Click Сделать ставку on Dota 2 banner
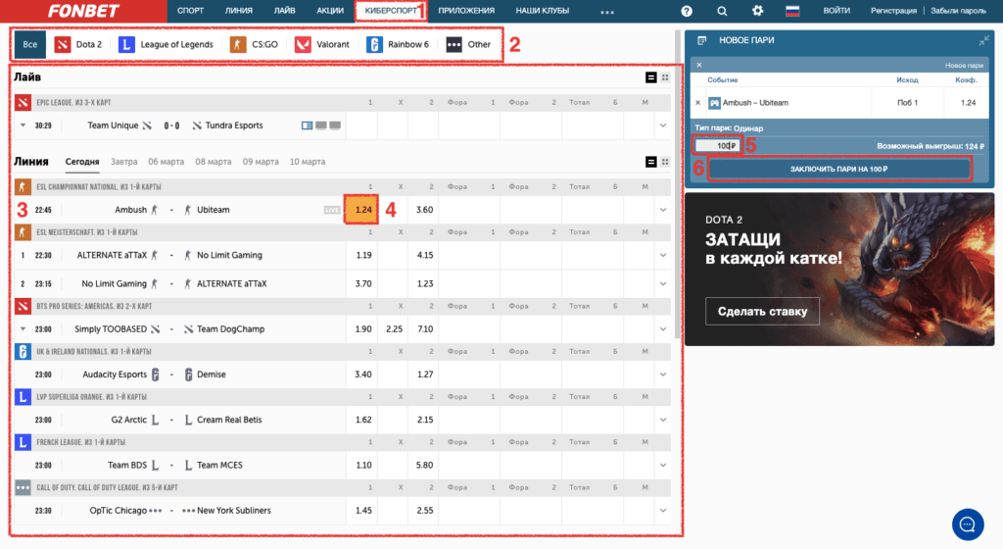Viewport: 1003px width, 549px height. (x=762, y=312)
